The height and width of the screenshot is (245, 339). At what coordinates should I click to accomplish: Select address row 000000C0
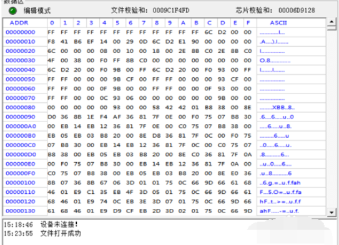[21, 145]
